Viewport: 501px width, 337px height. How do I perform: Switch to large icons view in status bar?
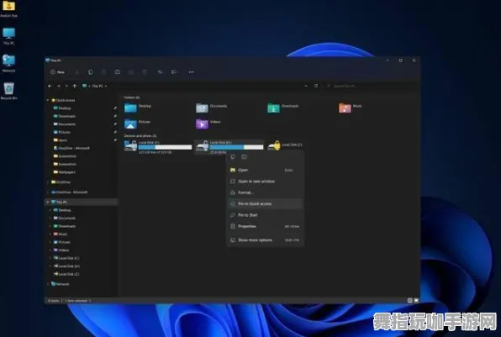(x=416, y=301)
